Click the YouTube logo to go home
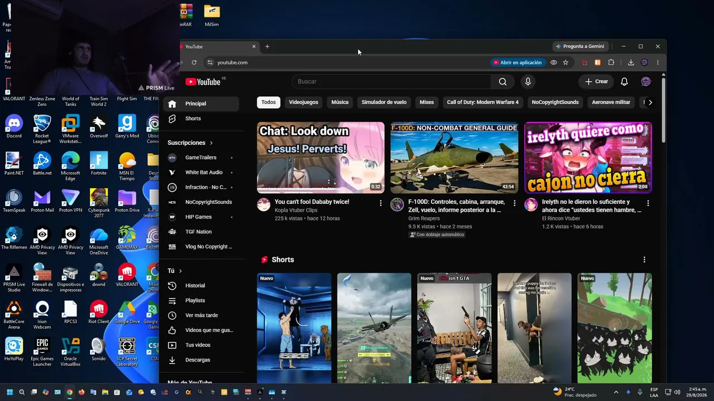Viewport: 714px width, 401px height. 203,82
